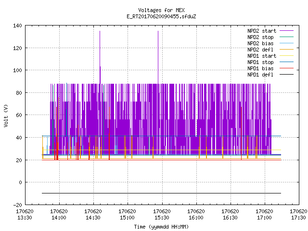Viewport: 308px width, 231px height.
Task: Click the NPD2 start legend label
Action: pos(262,31)
